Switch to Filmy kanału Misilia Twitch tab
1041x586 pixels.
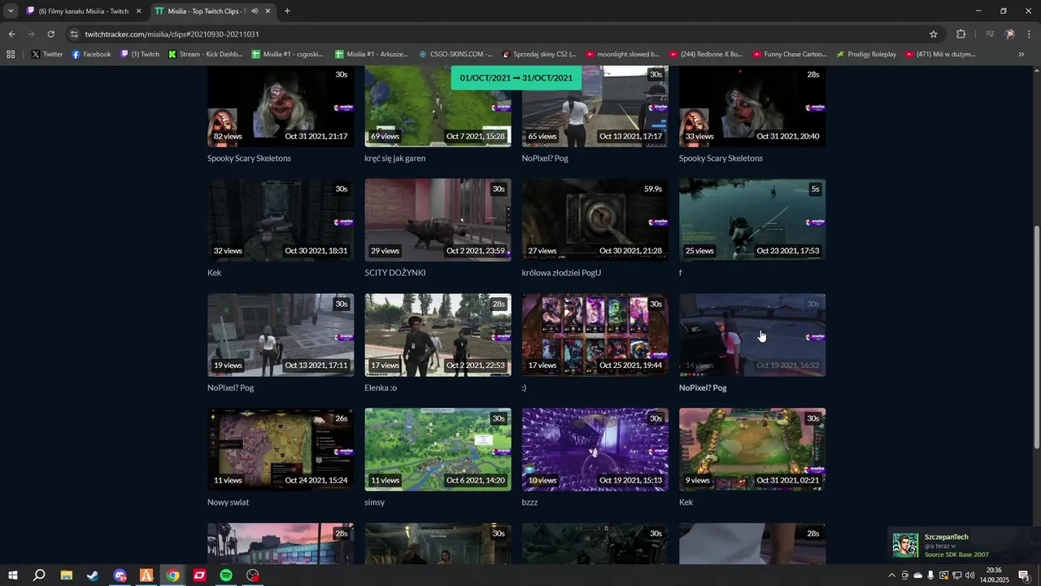click(x=85, y=11)
